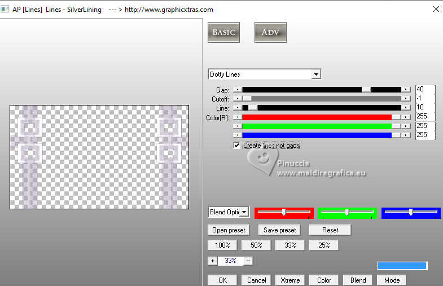Click the Save preset button
Viewport: 443px width, 286px height.
(279, 230)
